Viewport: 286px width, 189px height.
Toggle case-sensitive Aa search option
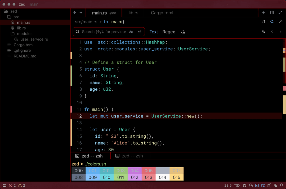click(131, 32)
